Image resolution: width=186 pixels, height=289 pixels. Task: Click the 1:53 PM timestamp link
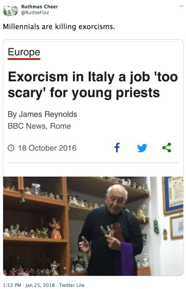pyautogui.click(x=12, y=285)
